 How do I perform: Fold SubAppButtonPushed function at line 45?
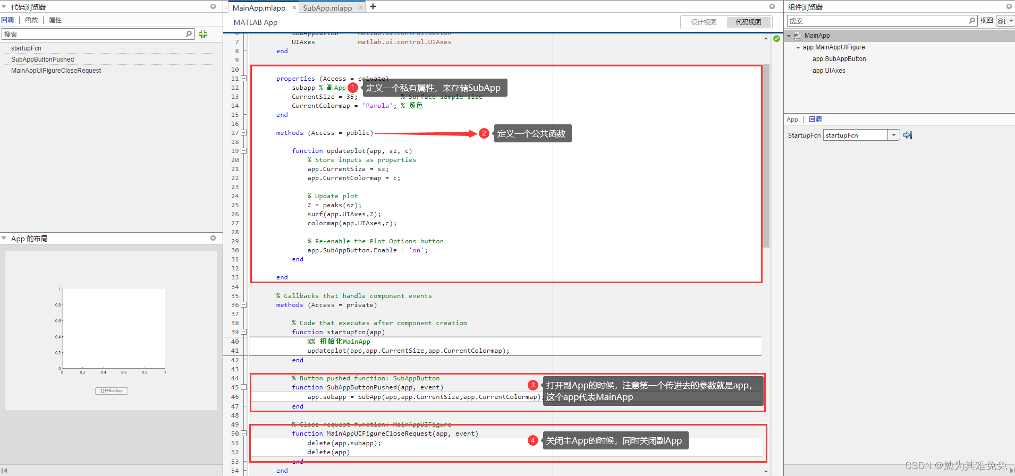click(244, 387)
